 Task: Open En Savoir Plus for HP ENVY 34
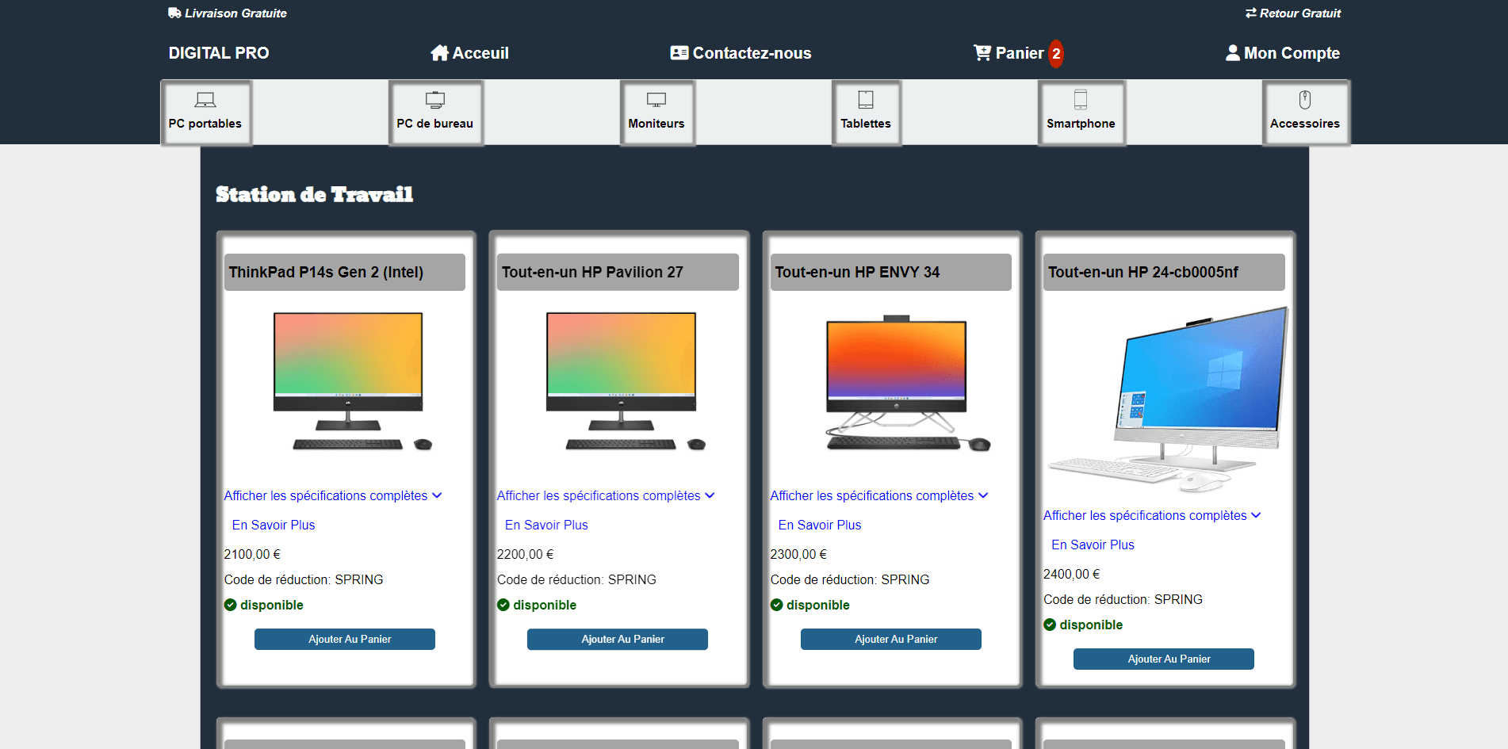point(820,525)
